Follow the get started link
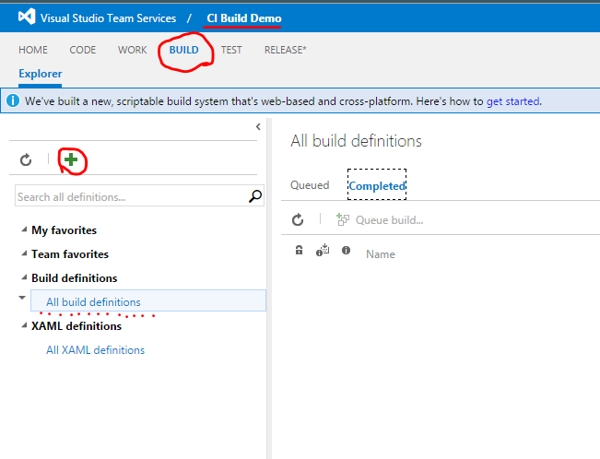 [512, 101]
